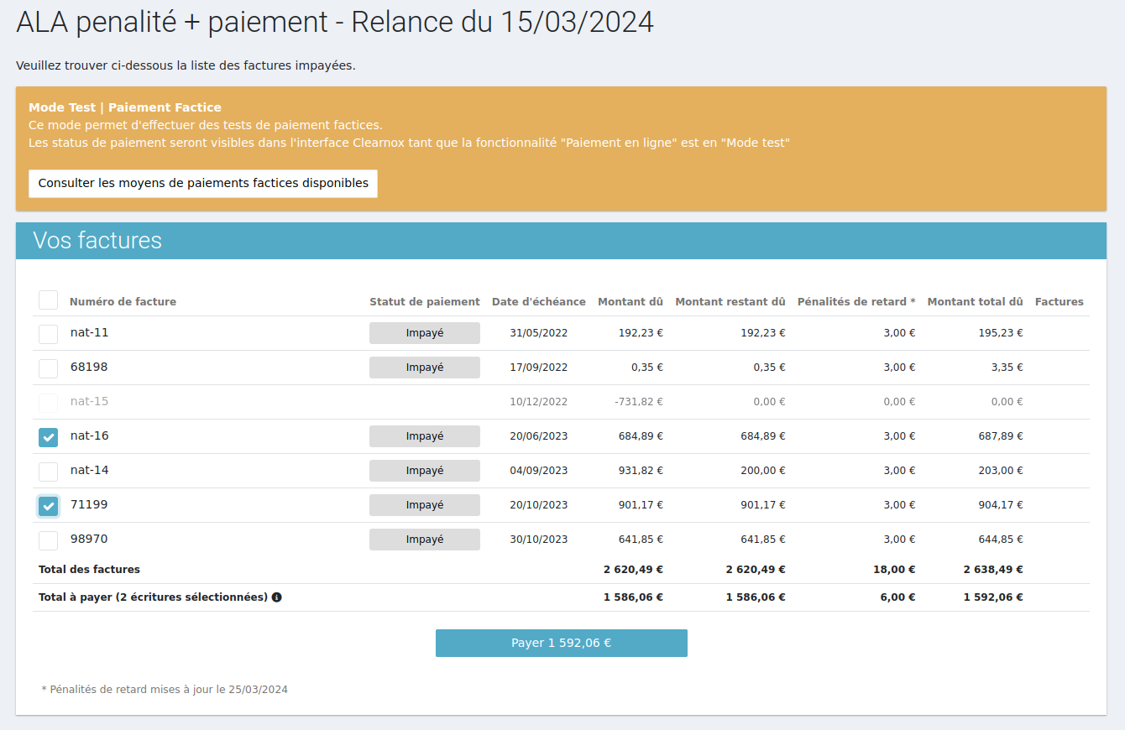
Task: Click the info icon next to Total à payer
Action: point(277,597)
